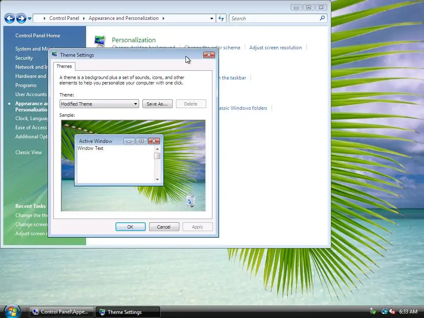Click OK in Theme Settings
Image resolution: width=424 pixels, height=318 pixels.
pyautogui.click(x=130, y=227)
